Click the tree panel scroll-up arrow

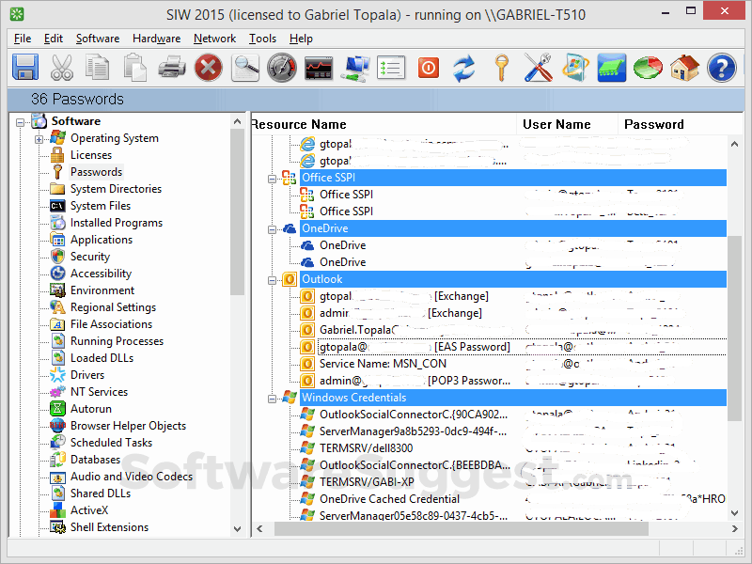tap(238, 122)
